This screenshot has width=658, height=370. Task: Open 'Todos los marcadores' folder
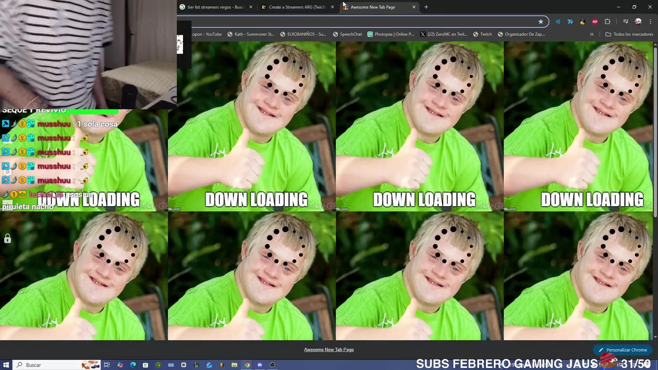pyautogui.click(x=629, y=34)
